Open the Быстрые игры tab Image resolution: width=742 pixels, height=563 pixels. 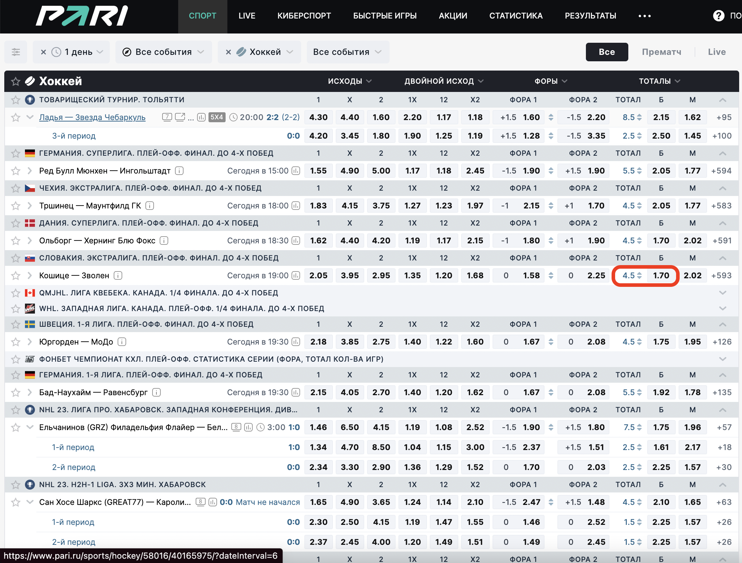385,16
